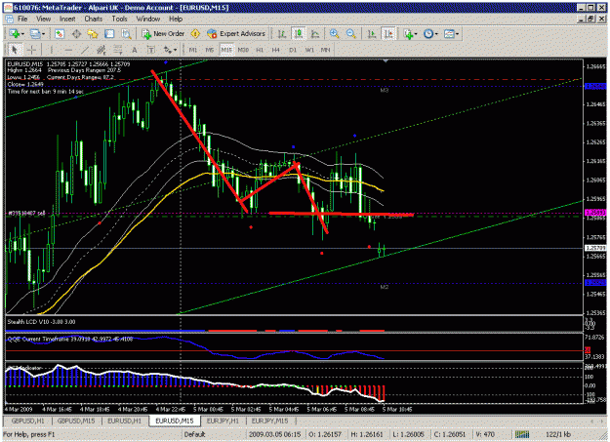The width and height of the screenshot is (610, 442).
Task: Click the #31516407 sell order label
Action: (27, 214)
